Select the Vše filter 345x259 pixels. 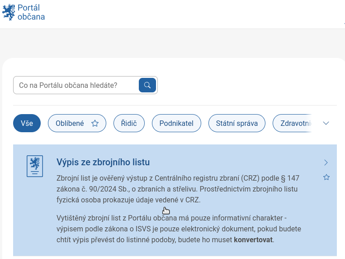pyautogui.click(x=27, y=123)
